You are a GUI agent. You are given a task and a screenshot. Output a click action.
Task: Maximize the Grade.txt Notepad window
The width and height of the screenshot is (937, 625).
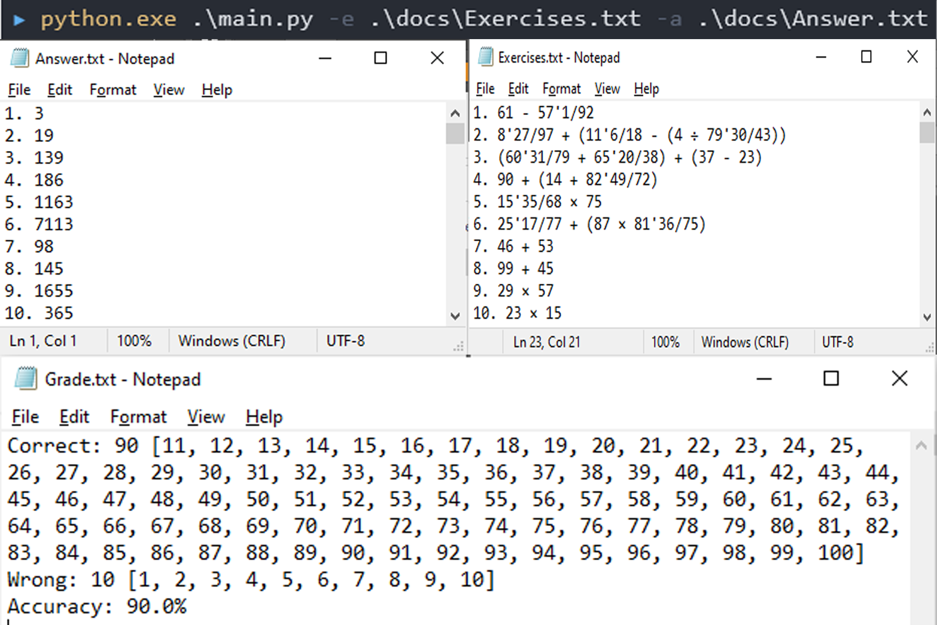click(x=831, y=378)
